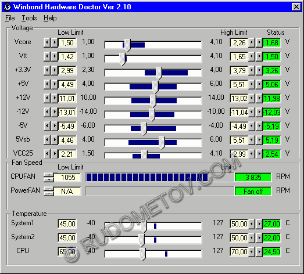Open the File menu
The width and height of the screenshot is (304, 274).
(10, 18)
